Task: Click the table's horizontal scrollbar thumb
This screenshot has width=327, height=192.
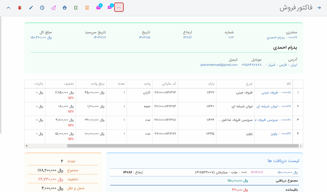Action: [183, 146]
